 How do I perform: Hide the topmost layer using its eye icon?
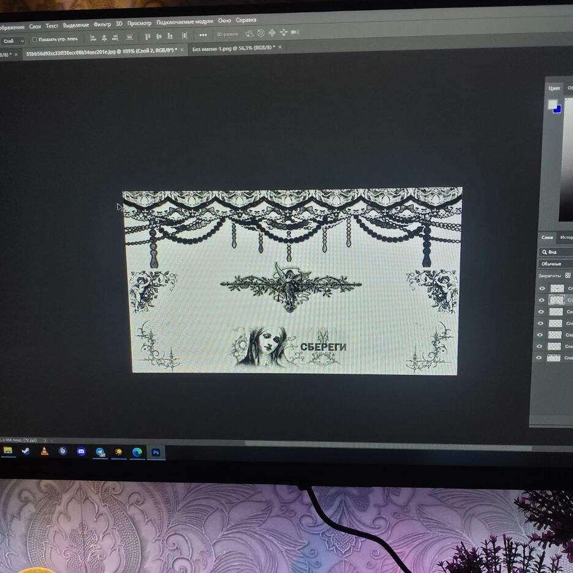click(541, 288)
